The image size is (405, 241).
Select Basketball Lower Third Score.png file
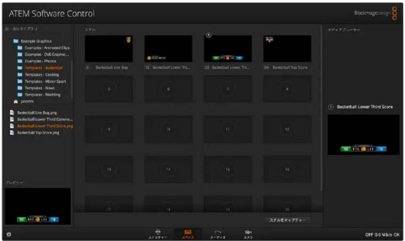tap(45, 126)
